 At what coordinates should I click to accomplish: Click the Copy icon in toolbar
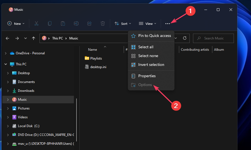click(50, 23)
